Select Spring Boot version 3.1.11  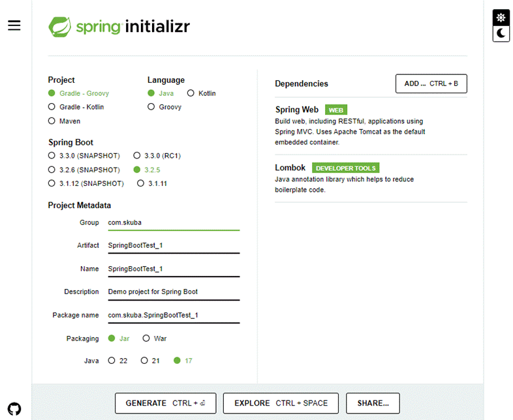point(152,183)
